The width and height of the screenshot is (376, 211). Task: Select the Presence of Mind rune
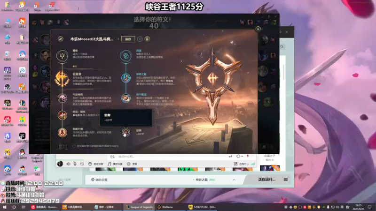click(x=63, y=98)
